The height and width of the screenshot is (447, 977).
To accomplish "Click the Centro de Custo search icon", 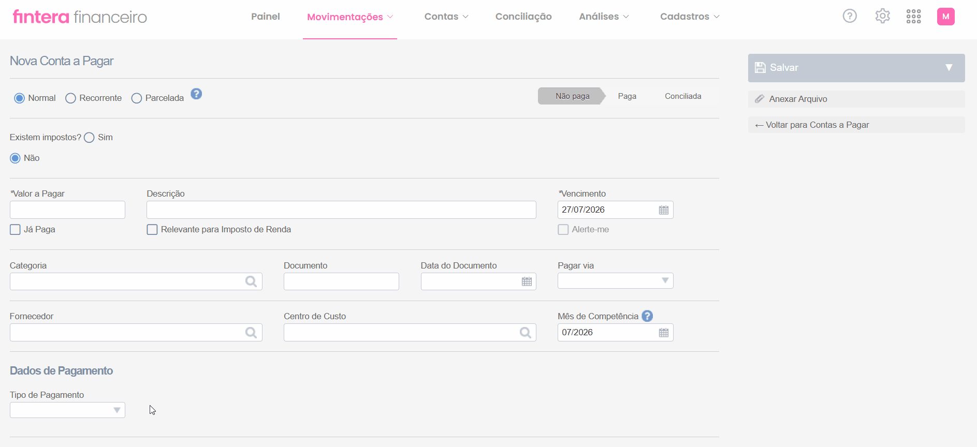I will tap(526, 333).
